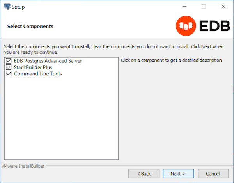Click the component description text panel

[171, 60]
